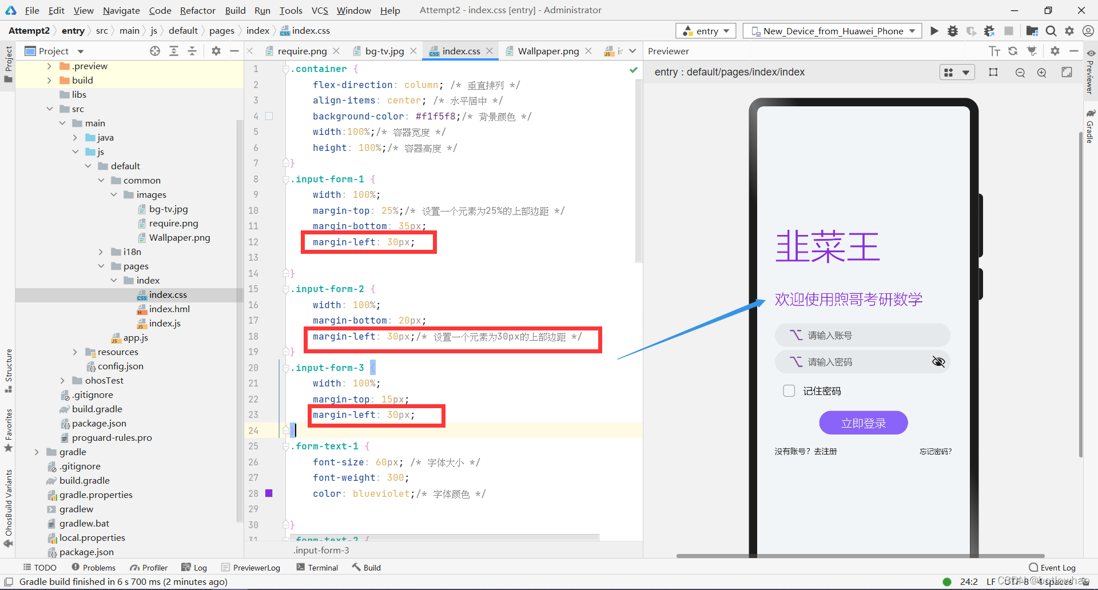Screen dimensions: 1098x590
Task: Toggle tool windows icon at bottom-left corner
Action: 8,581
